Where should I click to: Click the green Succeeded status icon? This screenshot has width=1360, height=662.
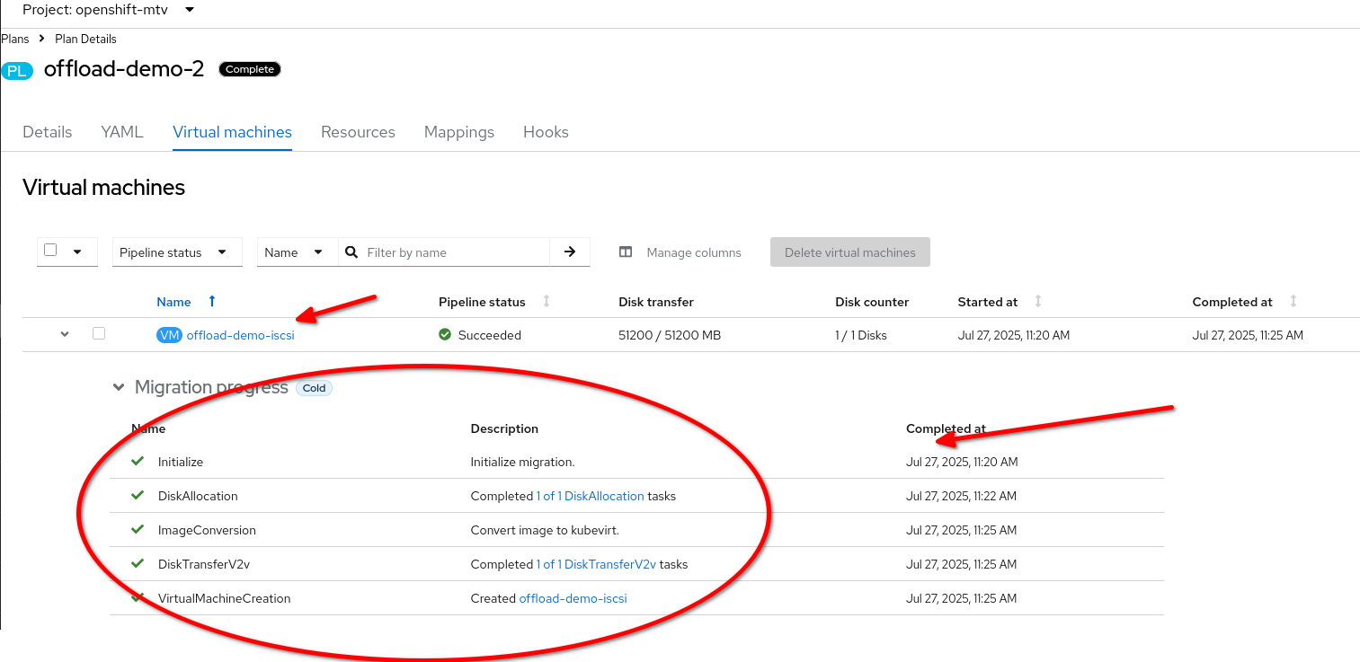tap(445, 335)
